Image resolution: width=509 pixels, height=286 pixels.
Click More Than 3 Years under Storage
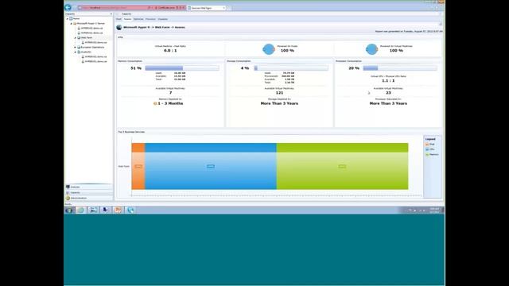(279, 103)
